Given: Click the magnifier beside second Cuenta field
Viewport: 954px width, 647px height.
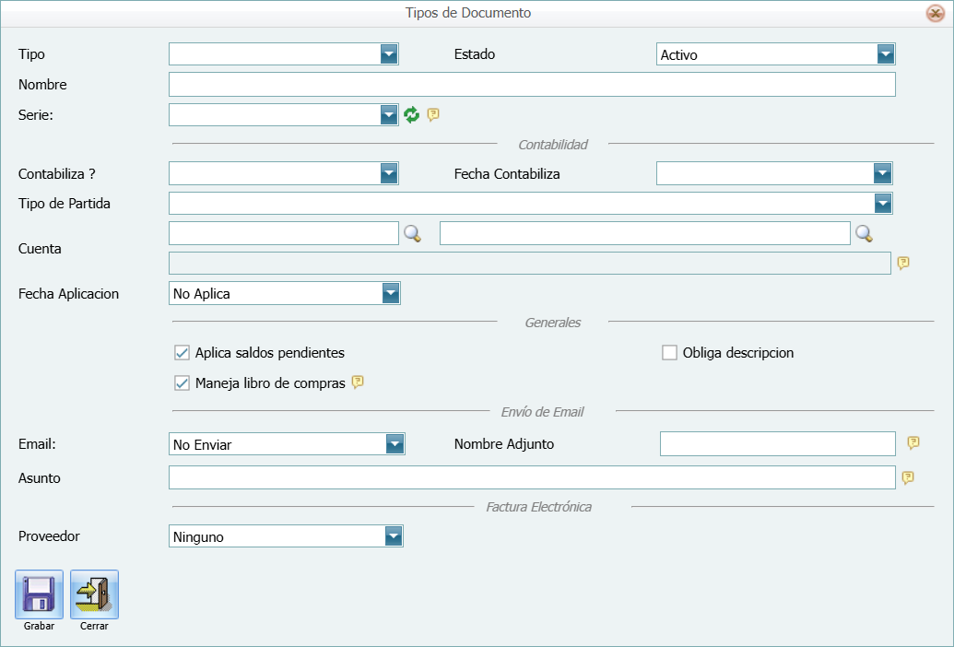Looking at the screenshot, I should point(864,234).
